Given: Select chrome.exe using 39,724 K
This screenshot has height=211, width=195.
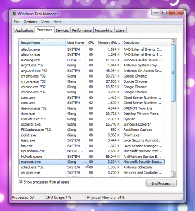Looking at the screenshot, I should click(92, 76).
